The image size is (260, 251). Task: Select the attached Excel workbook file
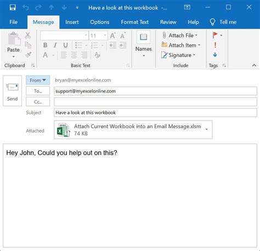coord(133,130)
